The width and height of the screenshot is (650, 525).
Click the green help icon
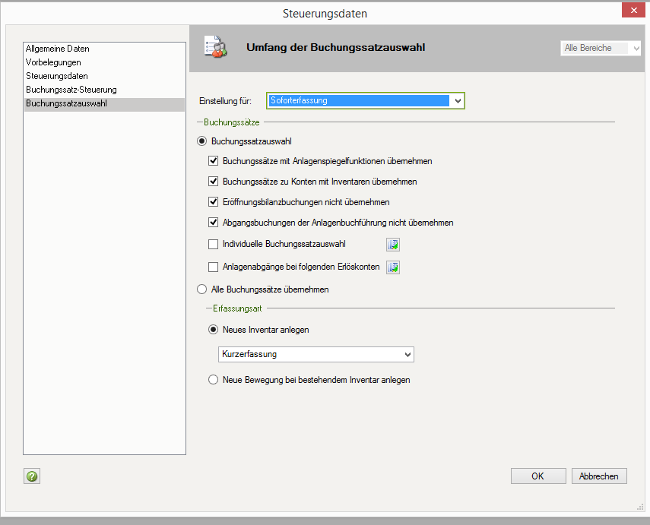tap(32, 476)
